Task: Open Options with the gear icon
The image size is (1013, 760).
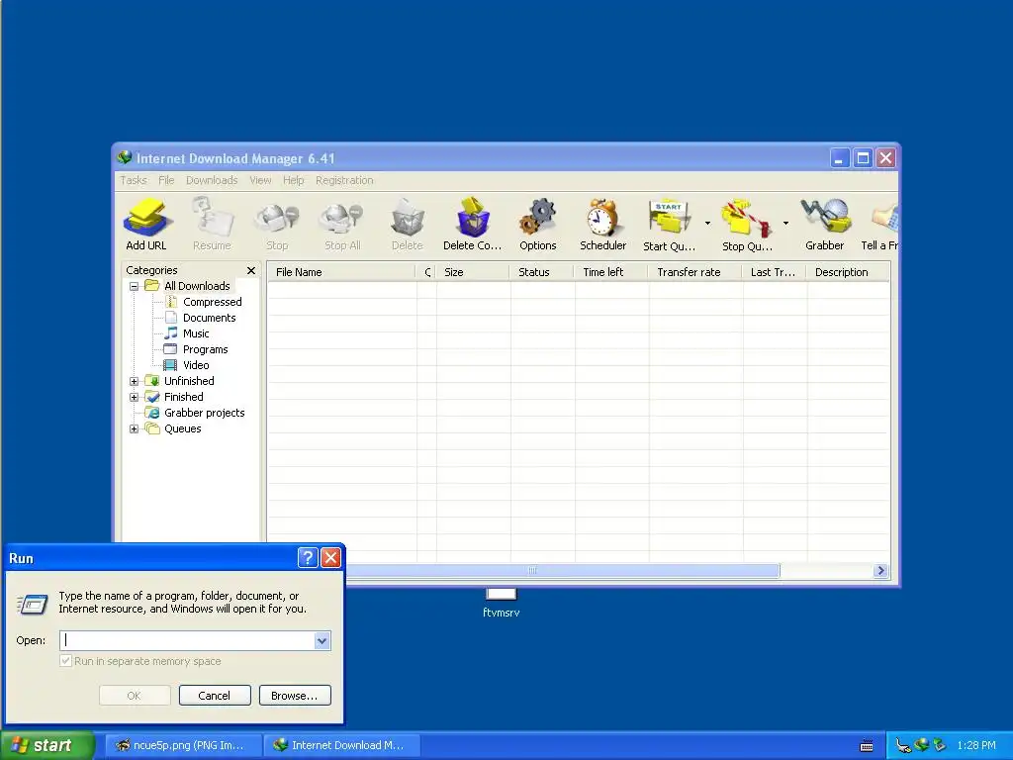Action: [x=537, y=225]
